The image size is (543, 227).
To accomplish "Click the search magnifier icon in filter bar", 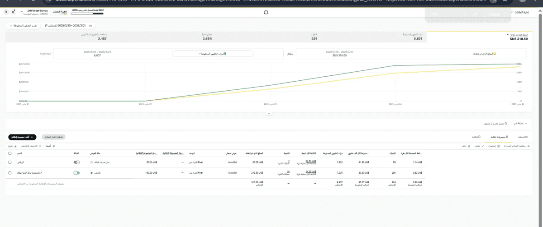I will [505, 123].
